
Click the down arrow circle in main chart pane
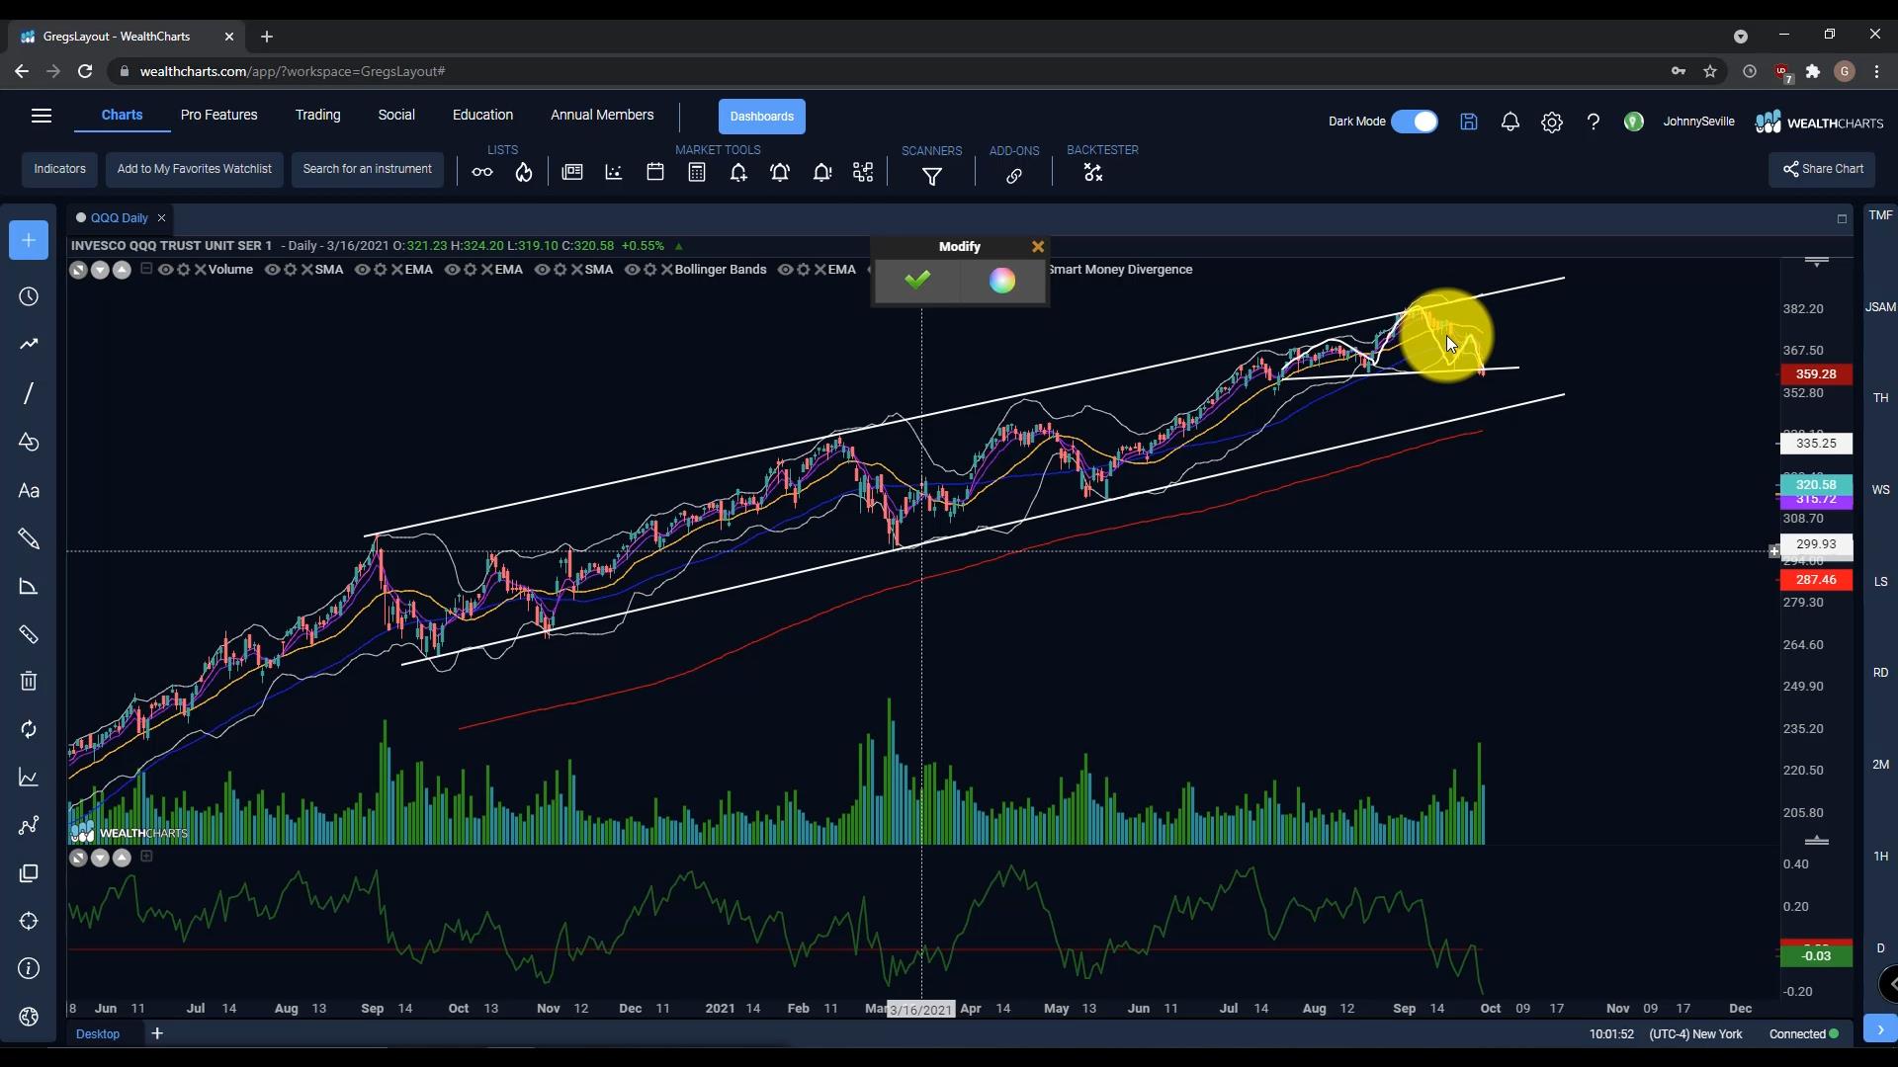tap(100, 270)
